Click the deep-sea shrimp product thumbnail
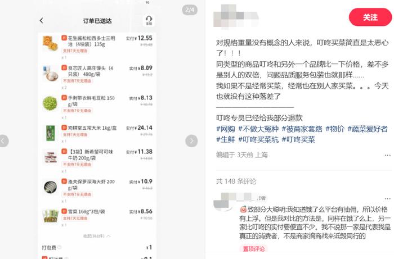The width and height of the screenshot is (394, 259). (50, 187)
